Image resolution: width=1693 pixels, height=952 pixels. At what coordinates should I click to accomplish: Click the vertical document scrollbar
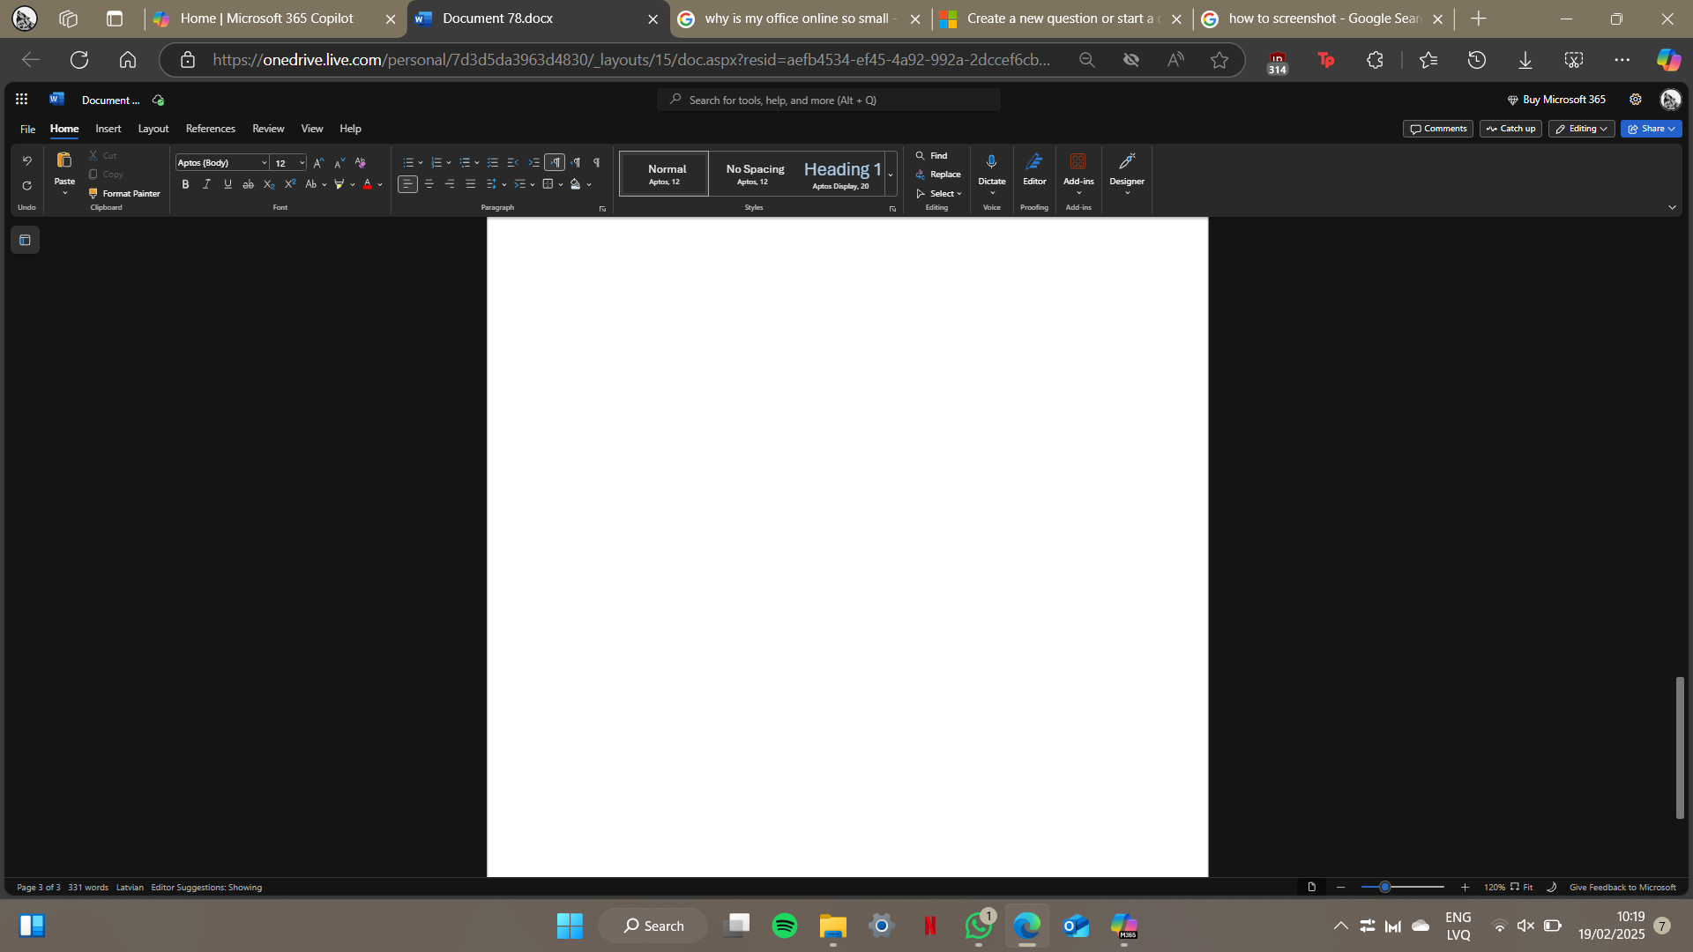[1681, 747]
